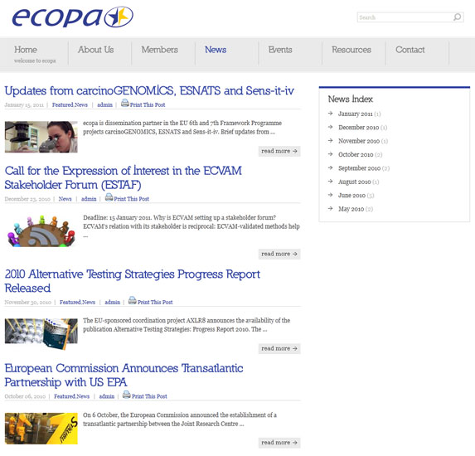Screen dimensions: 475x456
Task: Click the printer icon on the ESTAF post
Action: click(x=109, y=197)
